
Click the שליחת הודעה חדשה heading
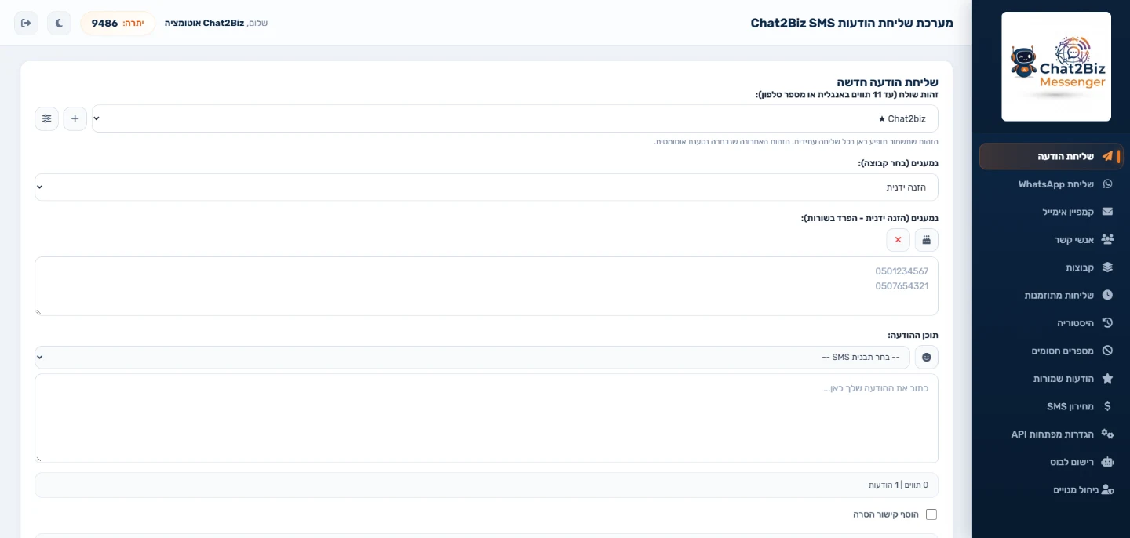(887, 82)
